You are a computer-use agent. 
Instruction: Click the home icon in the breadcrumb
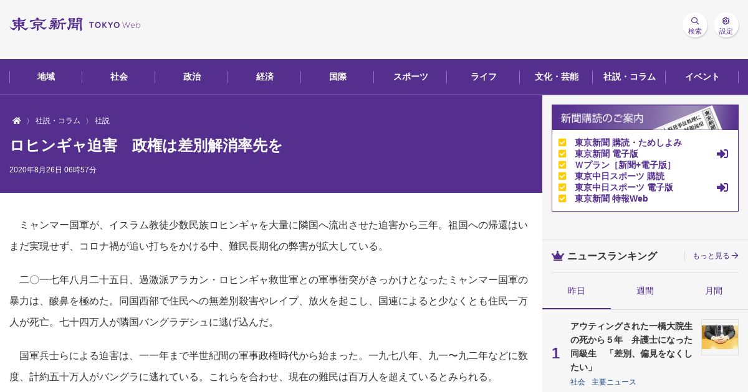click(16, 121)
